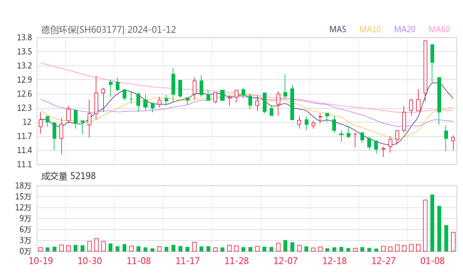Screen dimensions: 463x275
Task: Click the 11-17 date label
Action: [188, 261]
